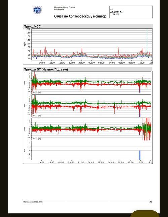Select the Тренд ЧСС section header
Viewport: 168px width, 217px height.
pyautogui.click(x=33, y=26)
